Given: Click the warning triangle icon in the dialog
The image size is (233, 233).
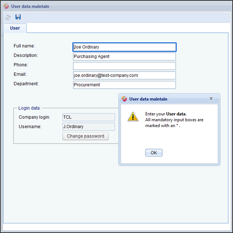Looking at the screenshot, I should pos(133,116).
